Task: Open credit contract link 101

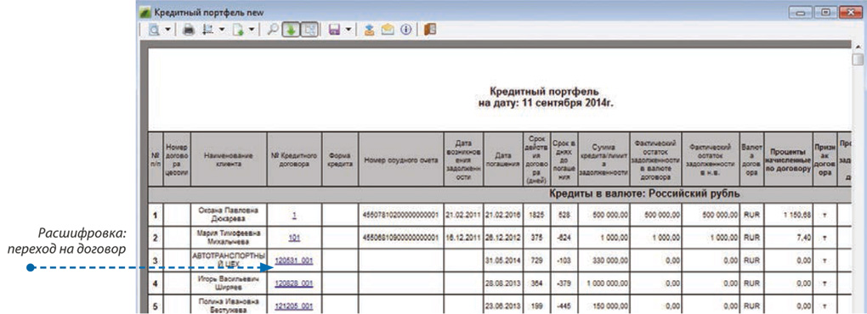Action: (x=294, y=238)
